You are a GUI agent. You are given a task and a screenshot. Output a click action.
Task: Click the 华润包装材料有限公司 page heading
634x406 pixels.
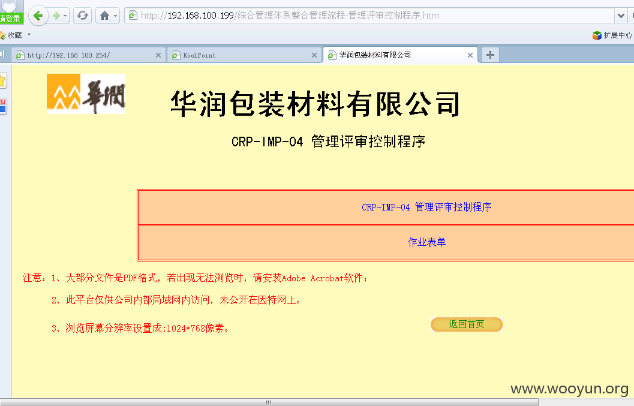point(315,104)
